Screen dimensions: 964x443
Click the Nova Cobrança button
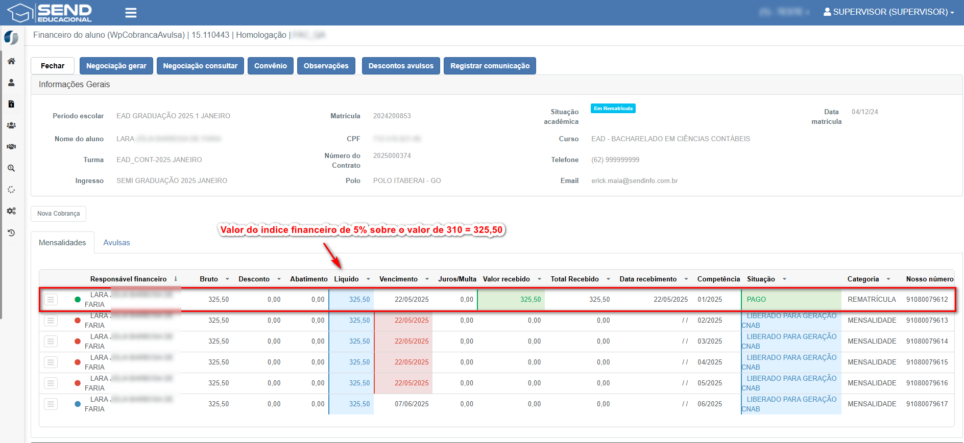coord(59,214)
